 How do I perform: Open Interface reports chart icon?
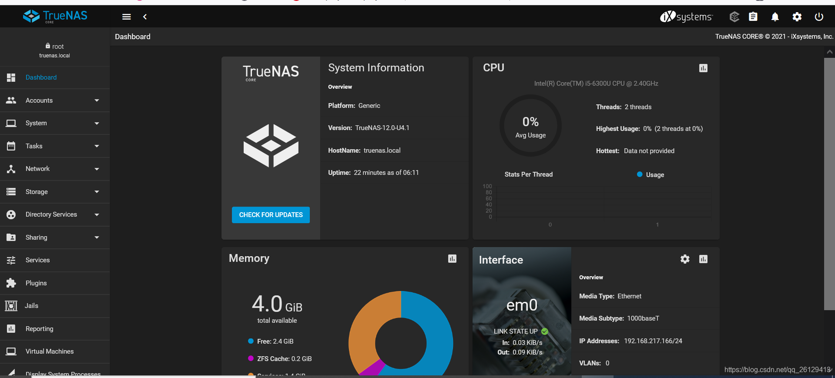703,259
